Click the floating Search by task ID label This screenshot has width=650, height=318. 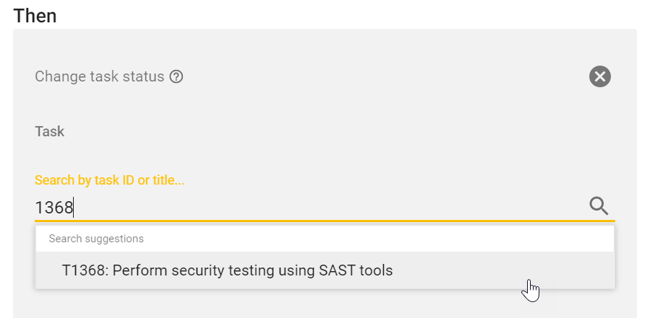click(109, 180)
